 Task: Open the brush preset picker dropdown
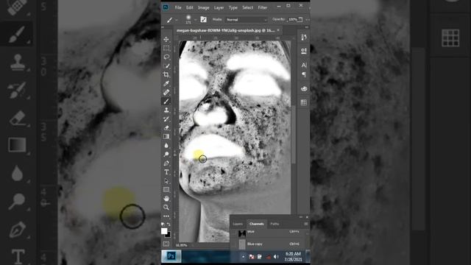[195, 20]
